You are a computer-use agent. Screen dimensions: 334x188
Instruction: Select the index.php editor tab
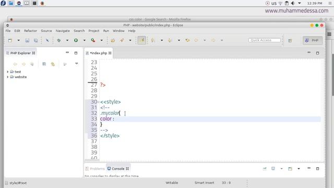pyautogui.click(x=99, y=53)
